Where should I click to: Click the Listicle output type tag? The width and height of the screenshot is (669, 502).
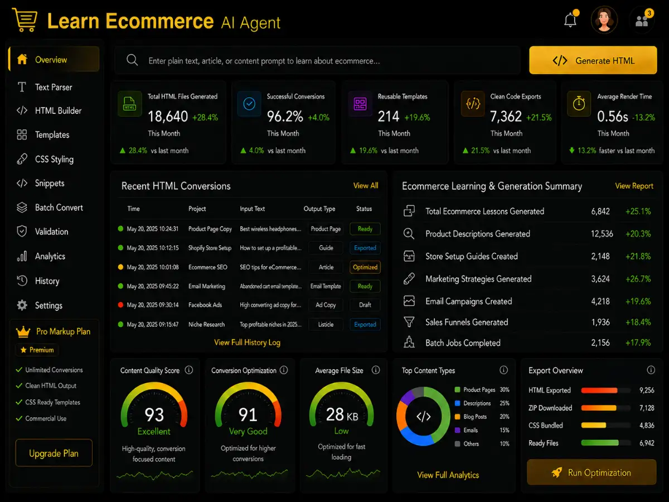pos(326,324)
